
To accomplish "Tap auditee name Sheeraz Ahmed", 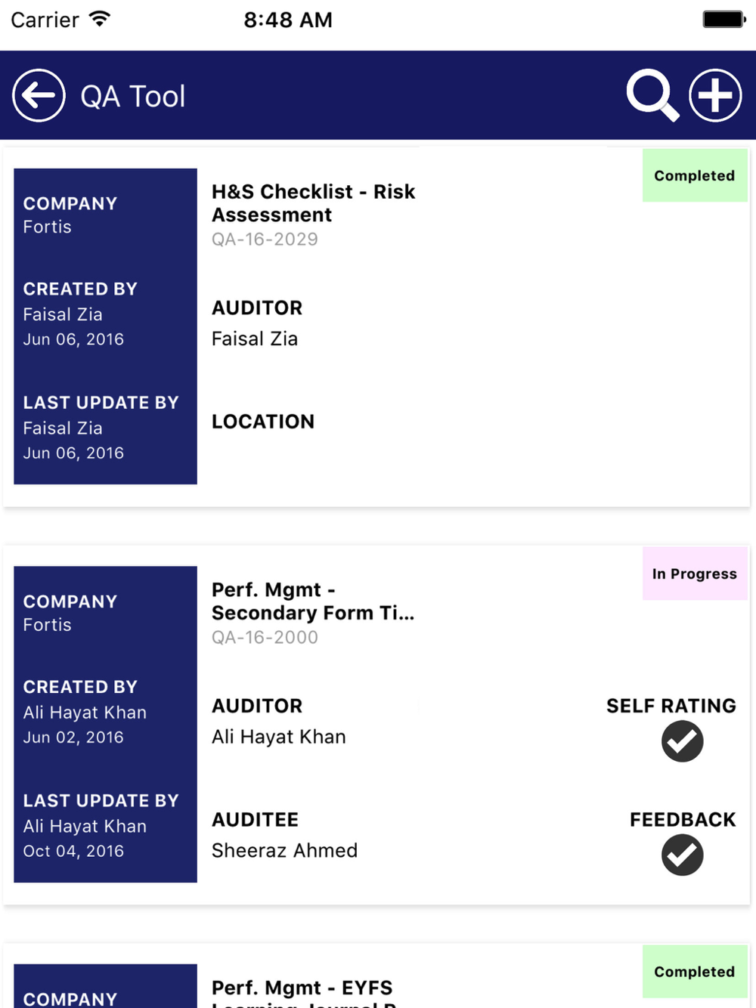I will [284, 850].
